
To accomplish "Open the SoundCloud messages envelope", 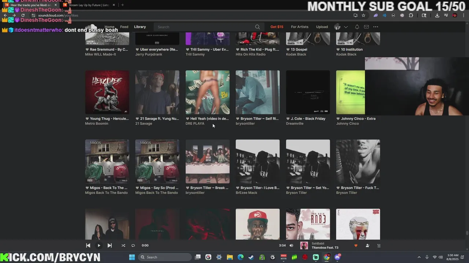I will [x=366, y=27].
